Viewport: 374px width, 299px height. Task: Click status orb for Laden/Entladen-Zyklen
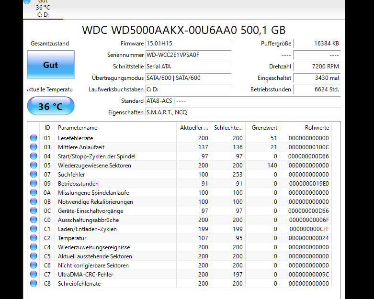[34, 229]
